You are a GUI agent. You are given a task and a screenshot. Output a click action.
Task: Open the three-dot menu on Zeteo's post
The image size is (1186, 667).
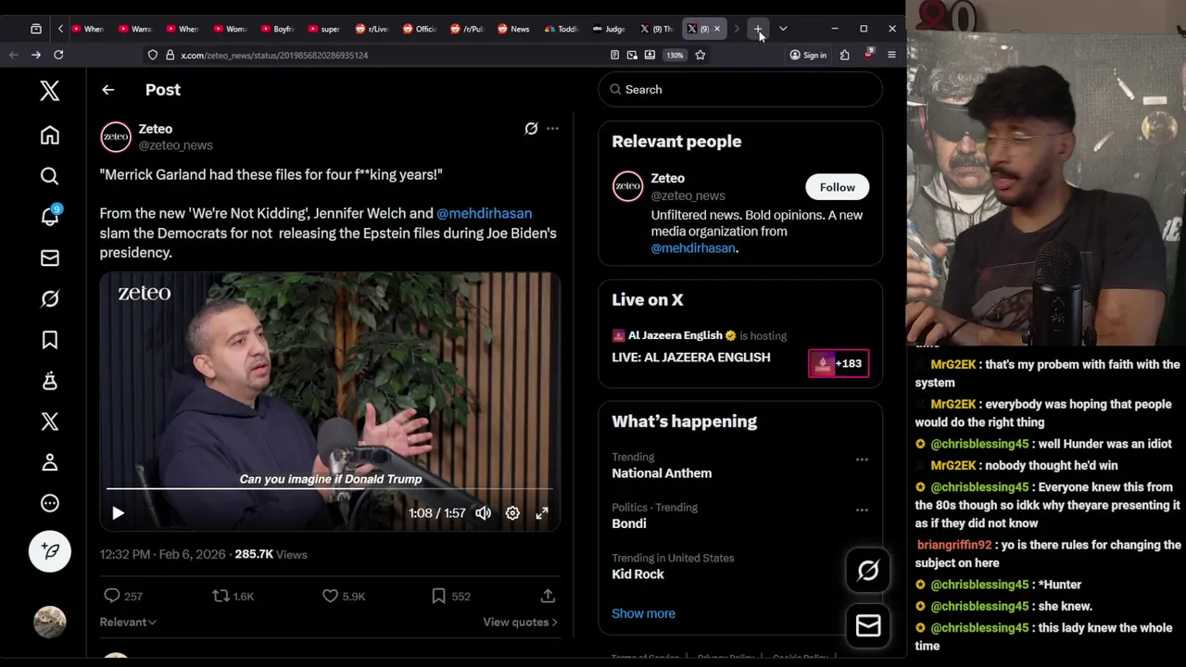(x=552, y=129)
